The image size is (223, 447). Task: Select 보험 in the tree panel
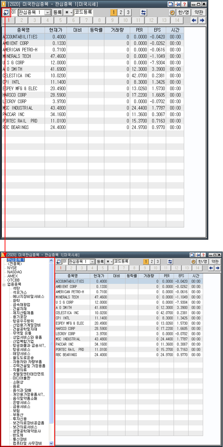[x=16, y=411]
